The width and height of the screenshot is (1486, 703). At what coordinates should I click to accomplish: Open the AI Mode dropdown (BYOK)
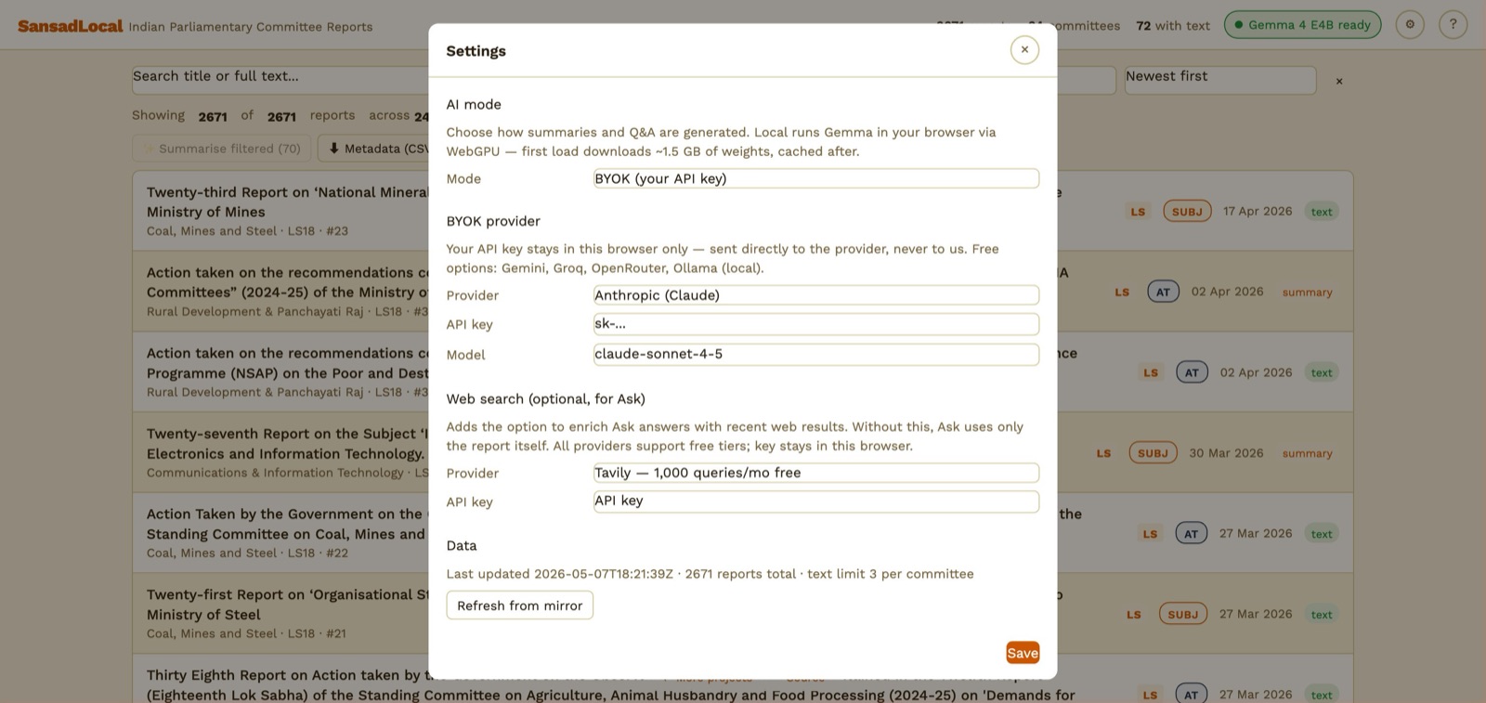tap(816, 178)
